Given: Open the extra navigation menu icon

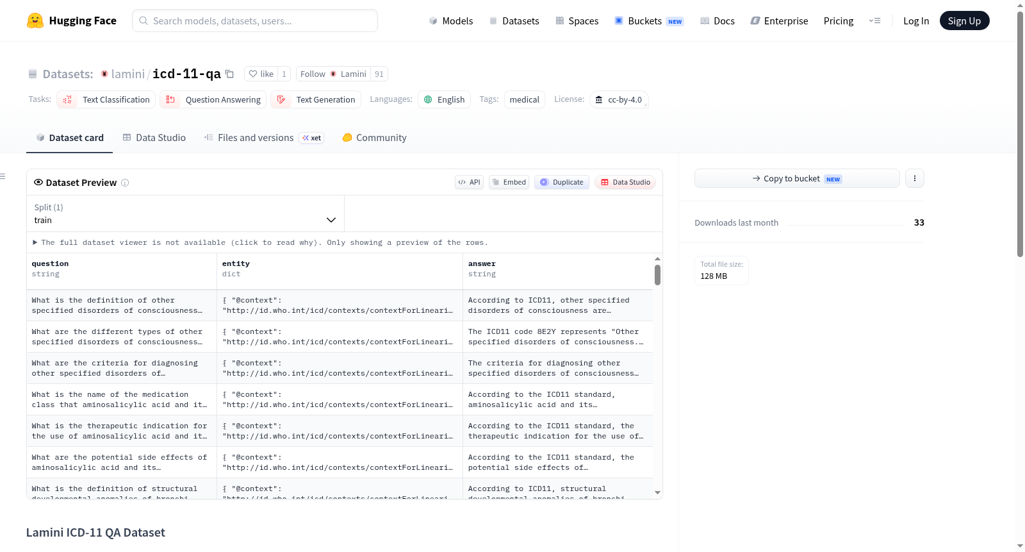Looking at the screenshot, I should coord(874,21).
